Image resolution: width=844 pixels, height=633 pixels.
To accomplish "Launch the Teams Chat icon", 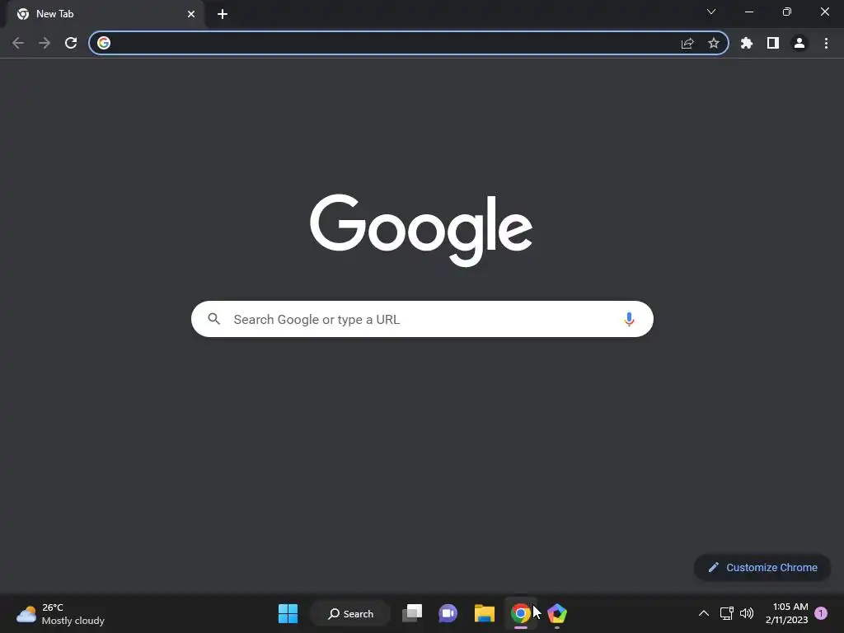I will click(x=448, y=613).
